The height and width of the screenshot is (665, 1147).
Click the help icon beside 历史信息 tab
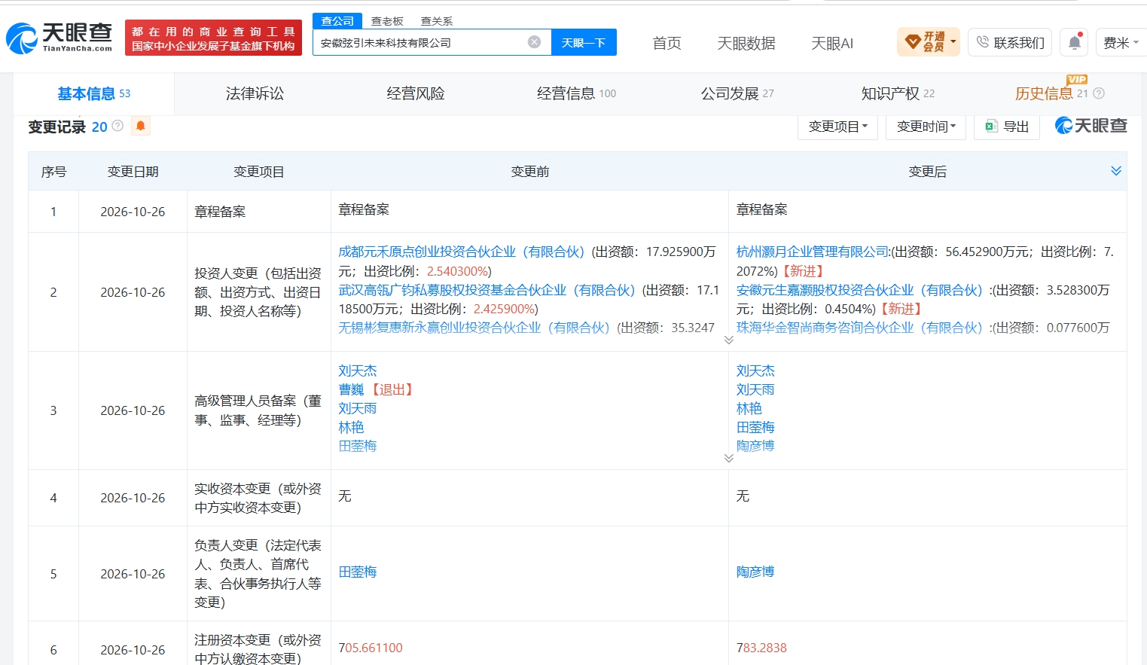pyautogui.click(x=1099, y=93)
